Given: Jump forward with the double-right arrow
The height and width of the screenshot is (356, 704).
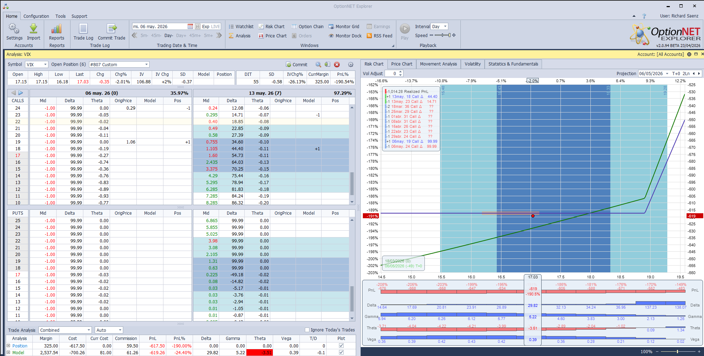Looking at the screenshot, I should tap(219, 35).
